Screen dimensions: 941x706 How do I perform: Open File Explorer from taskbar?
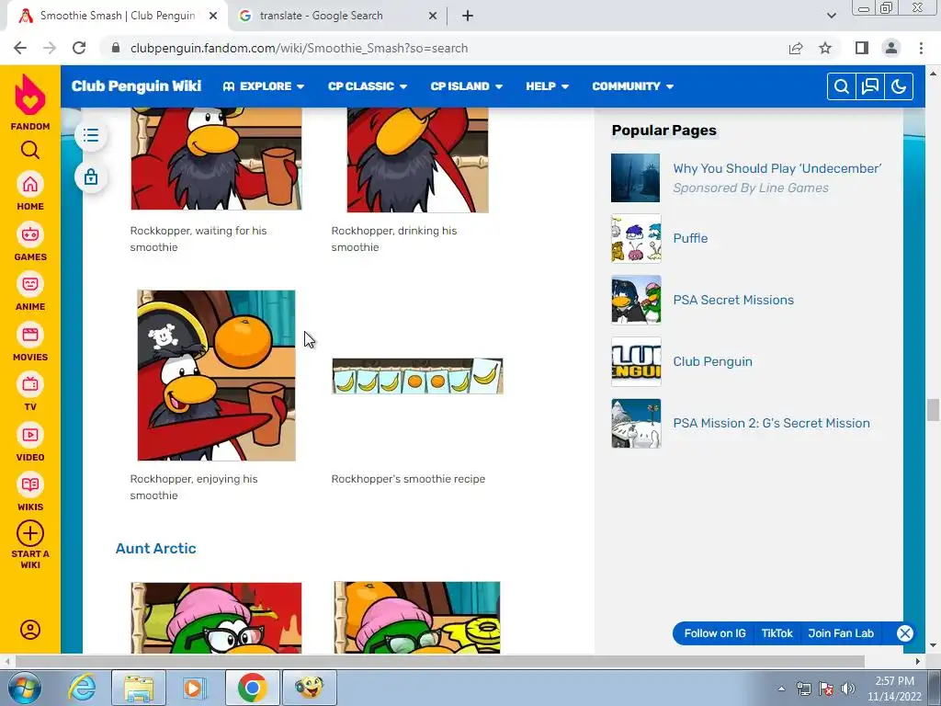(139, 688)
